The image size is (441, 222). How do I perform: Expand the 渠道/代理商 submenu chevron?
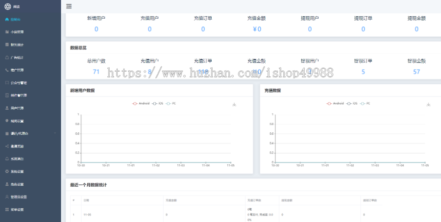55,133
